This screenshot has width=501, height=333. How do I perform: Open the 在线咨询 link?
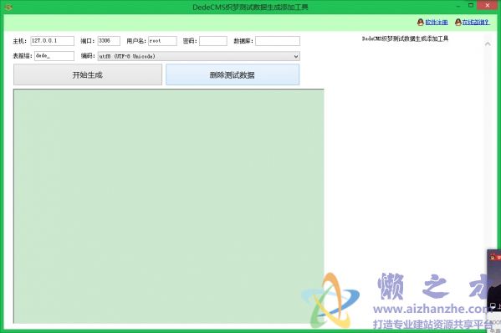coord(476,22)
